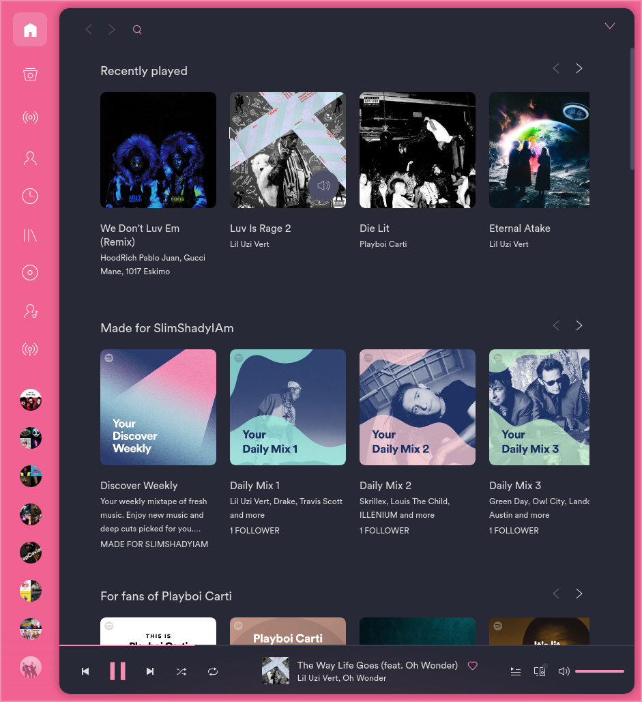Click the search magnifier icon

point(137,29)
